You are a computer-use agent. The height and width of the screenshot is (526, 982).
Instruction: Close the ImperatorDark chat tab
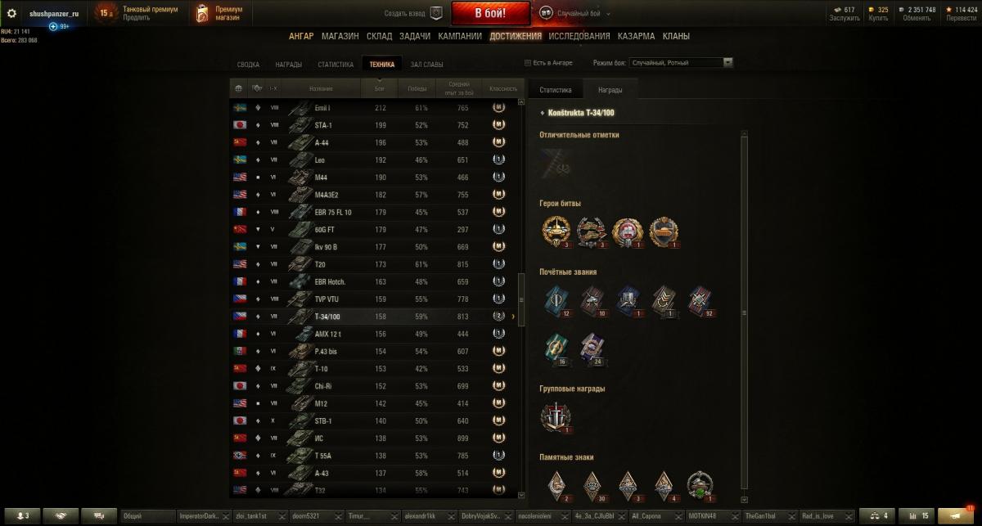click(x=227, y=517)
